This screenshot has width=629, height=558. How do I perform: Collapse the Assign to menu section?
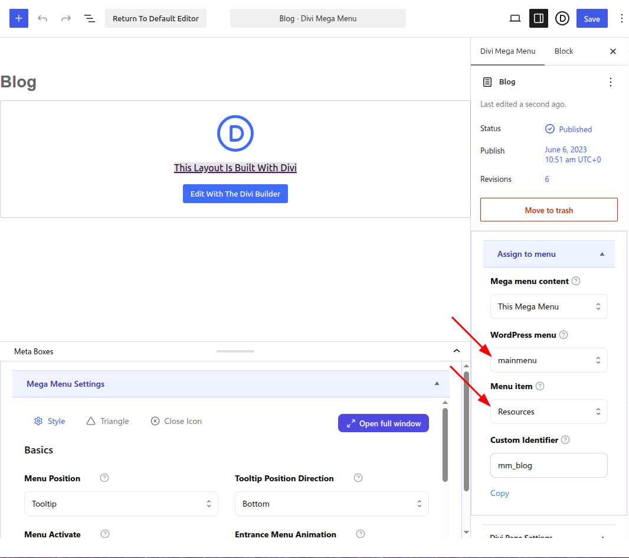(x=549, y=254)
